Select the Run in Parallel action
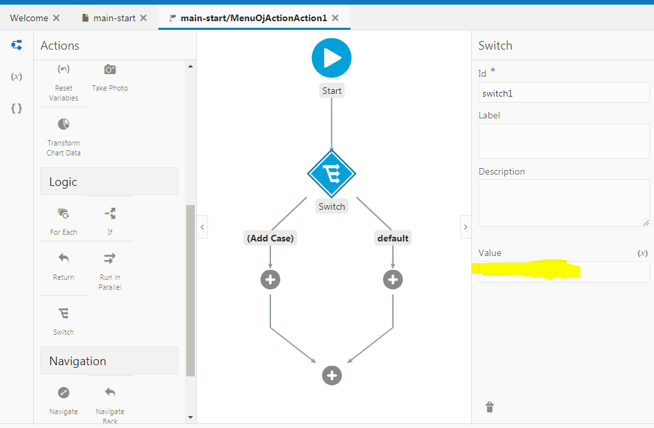 pyautogui.click(x=109, y=265)
